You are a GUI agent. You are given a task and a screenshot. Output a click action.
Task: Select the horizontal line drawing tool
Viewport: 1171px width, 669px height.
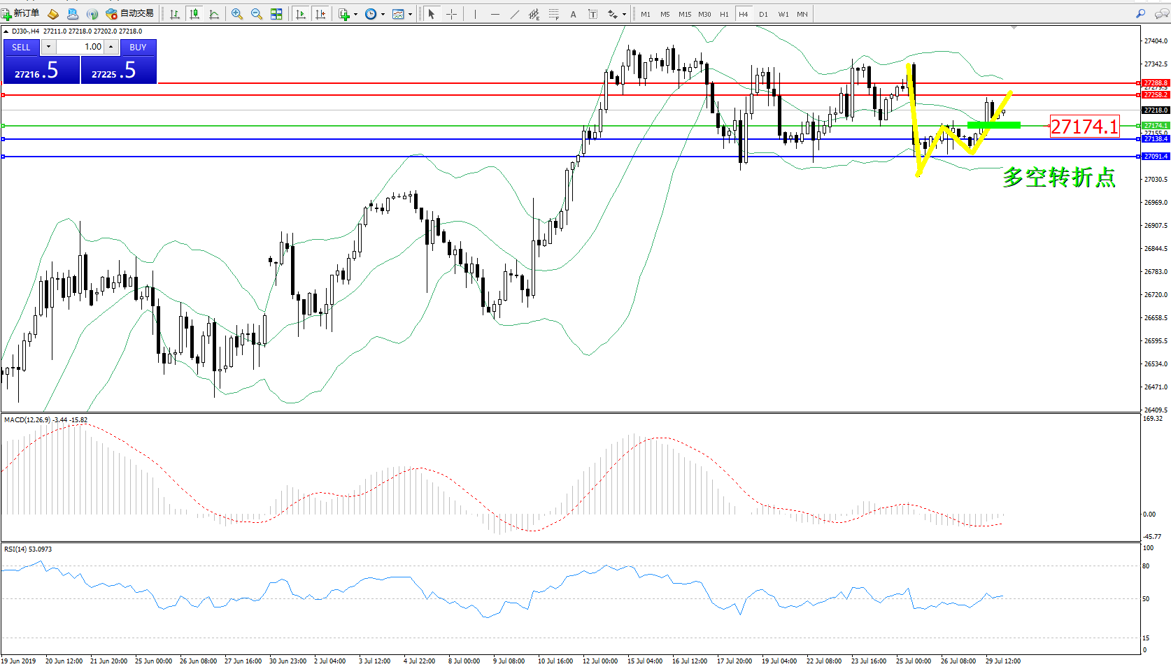pos(495,14)
